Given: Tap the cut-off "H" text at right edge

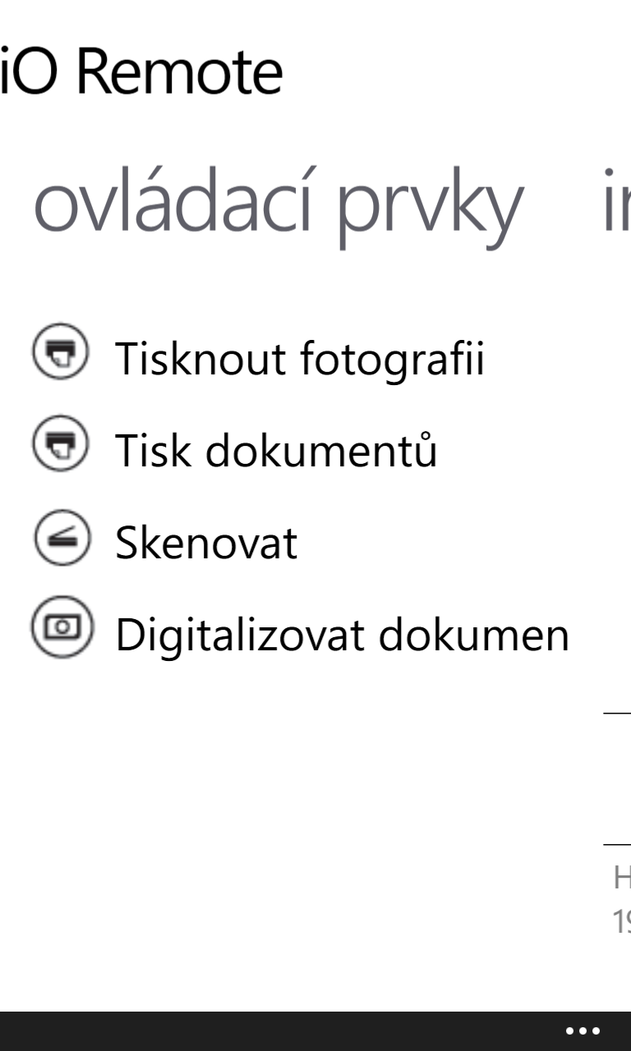Looking at the screenshot, I should pyautogui.click(x=622, y=878).
